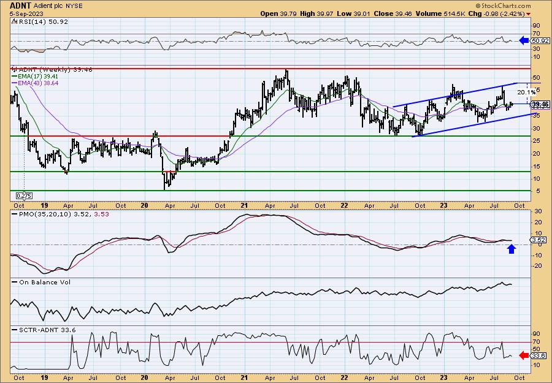Click the EMA(43) 38.64 legend entry

35,83
